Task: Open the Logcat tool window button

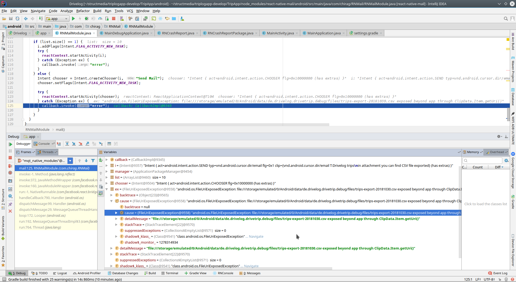Action: (60, 273)
